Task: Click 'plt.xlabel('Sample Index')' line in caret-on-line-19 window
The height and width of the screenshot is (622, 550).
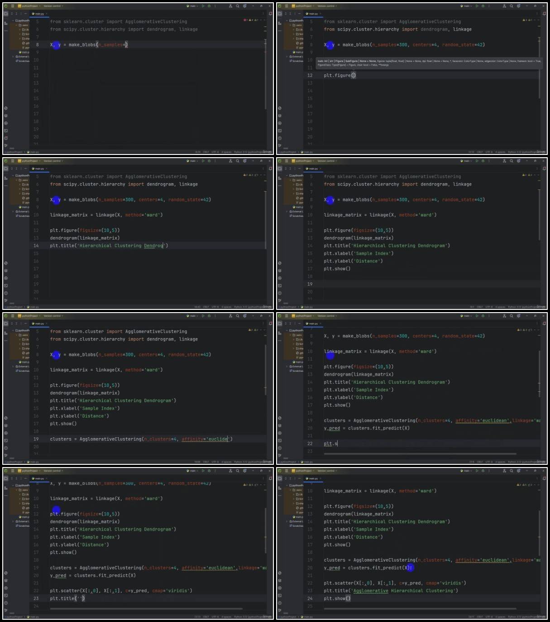Action: point(359,254)
